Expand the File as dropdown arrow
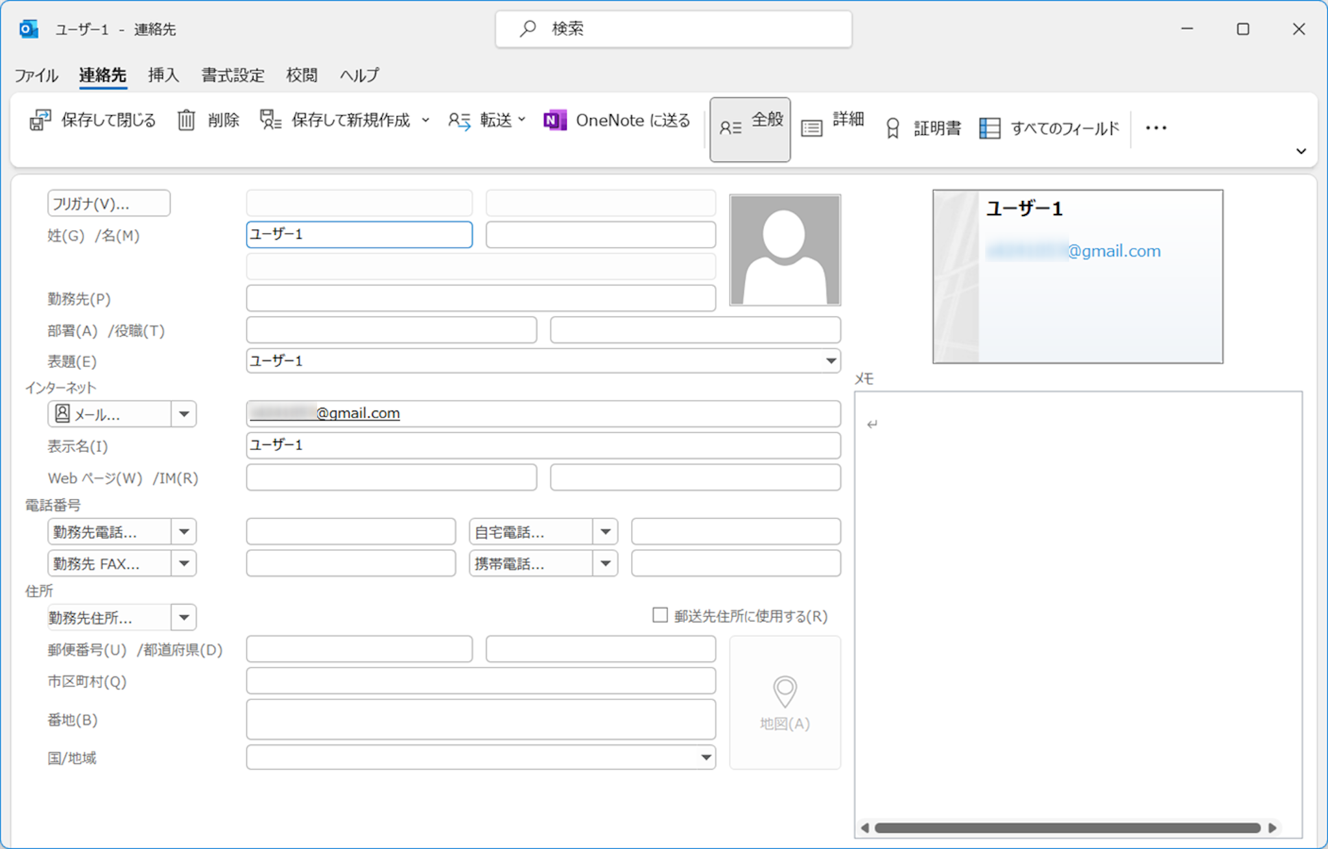 tap(831, 361)
